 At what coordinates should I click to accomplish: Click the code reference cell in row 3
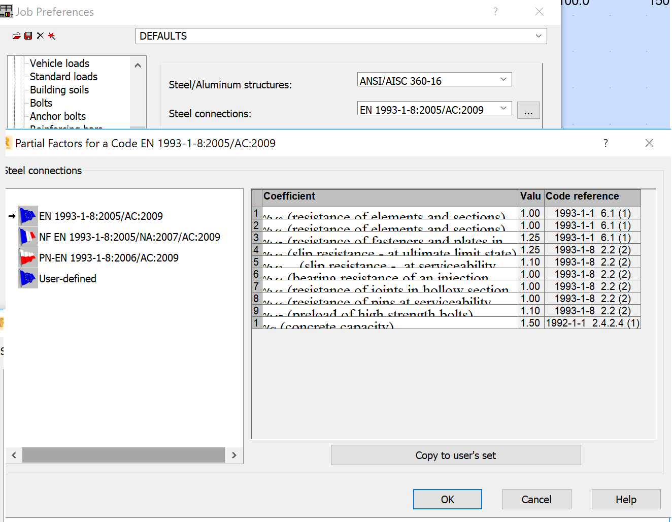pos(592,238)
